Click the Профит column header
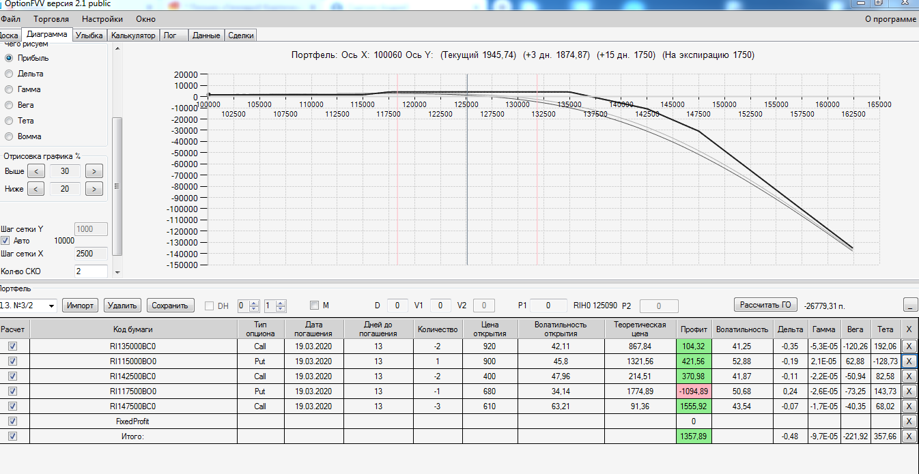 [x=694, y=329]
